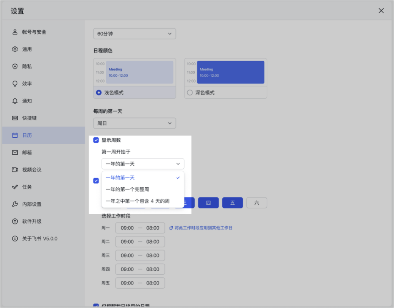
Task: Open the 60分钟 duration dropdown
Action: (134, 34)
